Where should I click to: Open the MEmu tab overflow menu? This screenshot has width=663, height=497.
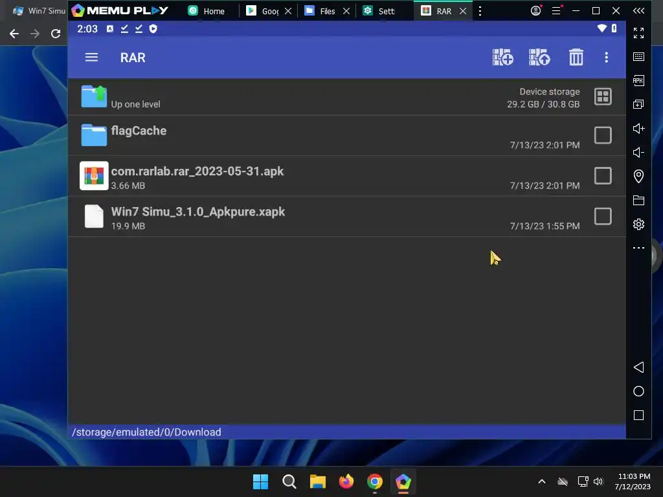point(480,11)
